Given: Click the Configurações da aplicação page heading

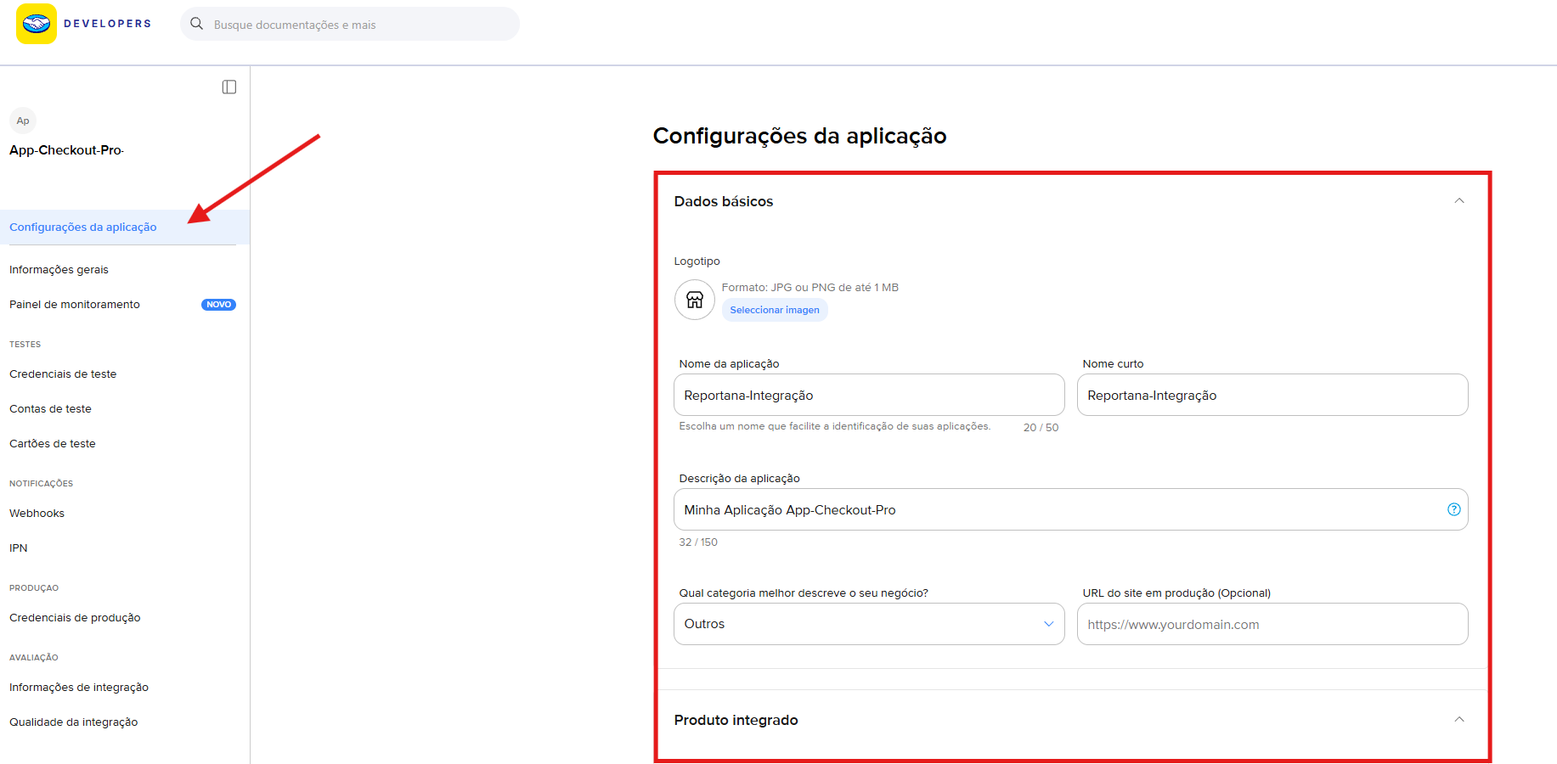Looking at the screenshot, I should coord(799,136).
